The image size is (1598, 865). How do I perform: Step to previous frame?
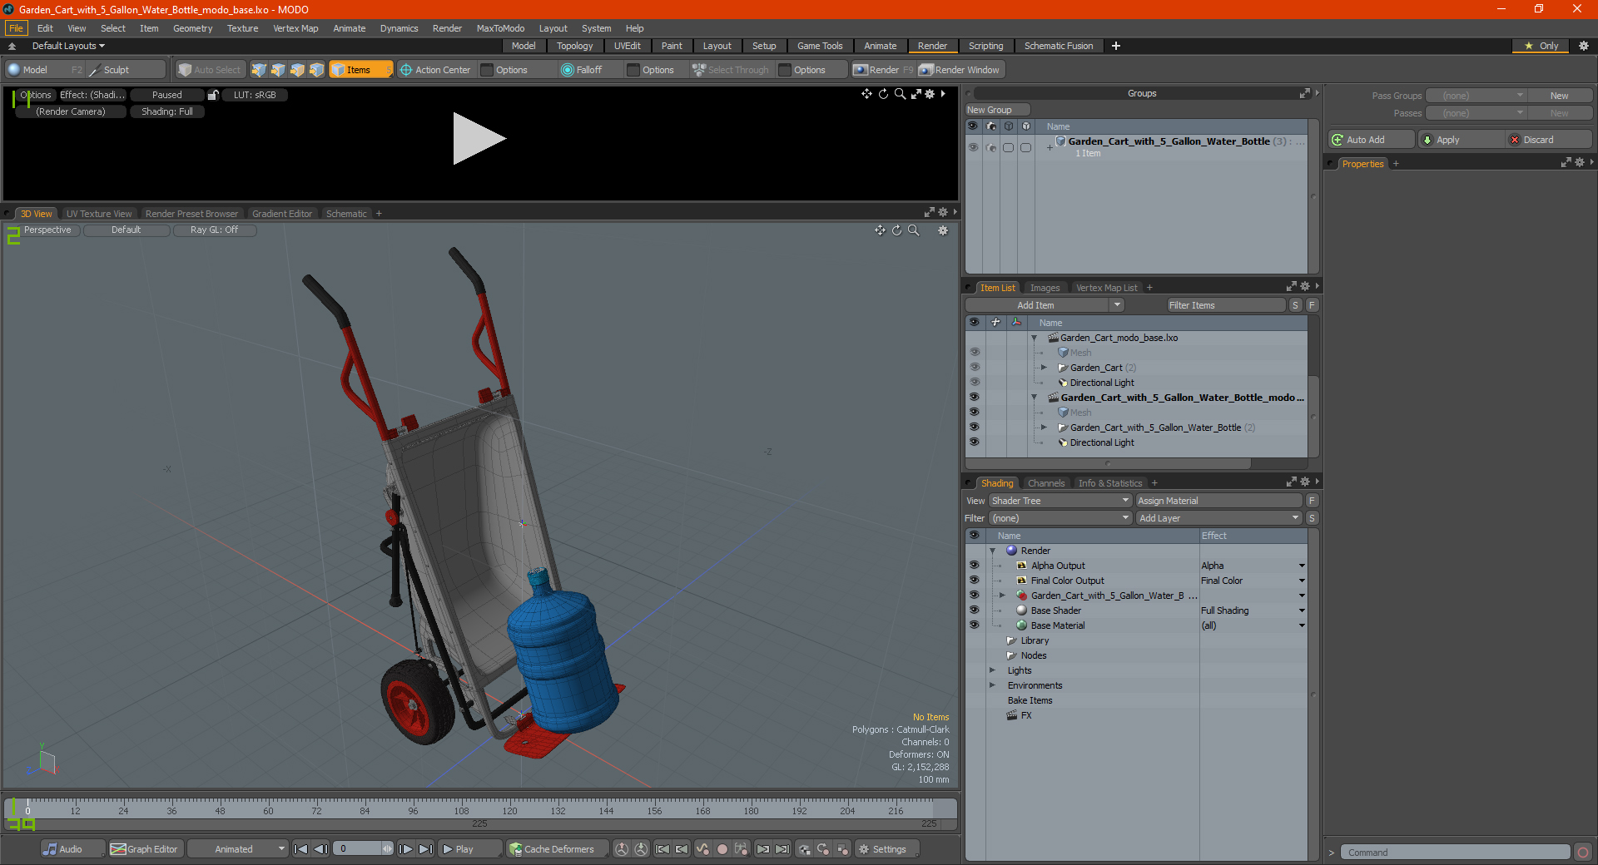(320, 849)
